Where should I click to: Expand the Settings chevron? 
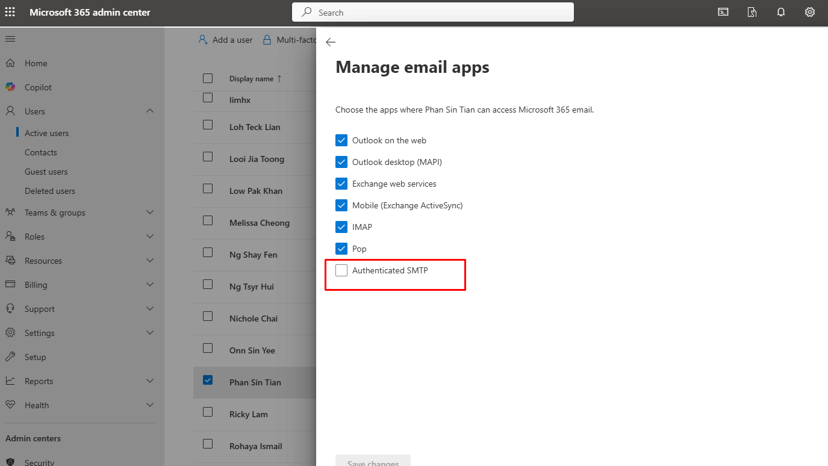[150, 333]
